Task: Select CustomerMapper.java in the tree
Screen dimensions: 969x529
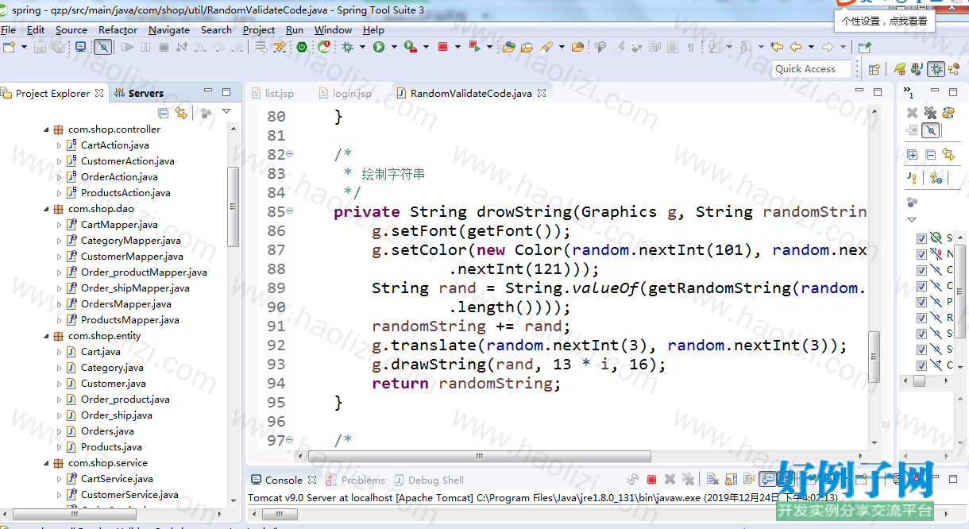Action: click(x=132, y=257)
